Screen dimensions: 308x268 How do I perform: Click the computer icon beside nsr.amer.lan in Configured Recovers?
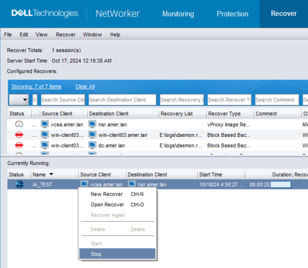click(92, 124)
